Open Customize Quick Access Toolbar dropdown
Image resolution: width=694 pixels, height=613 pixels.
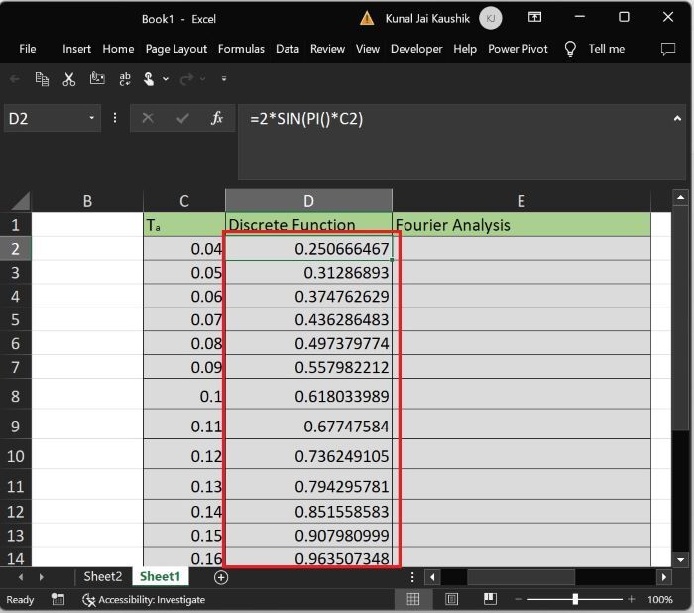click(224, 79)
